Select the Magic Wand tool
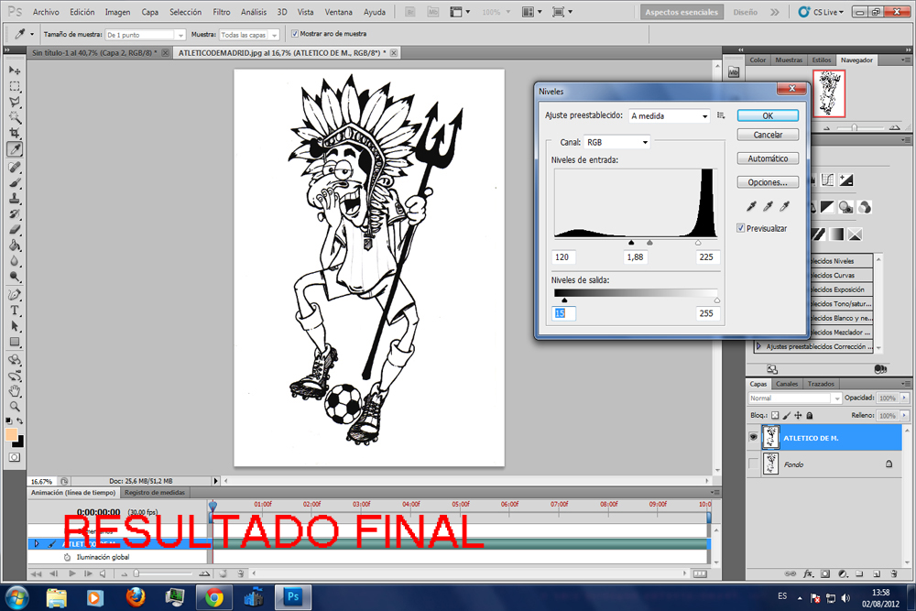 (x=15, y=117)
